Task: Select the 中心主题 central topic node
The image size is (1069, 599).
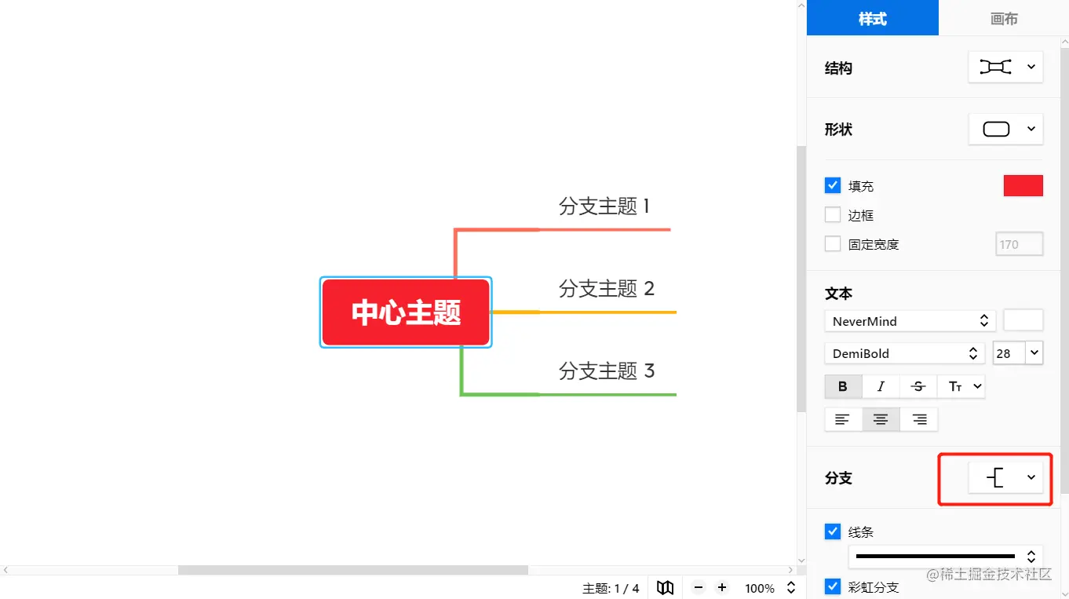Action: tap(406, 312)
